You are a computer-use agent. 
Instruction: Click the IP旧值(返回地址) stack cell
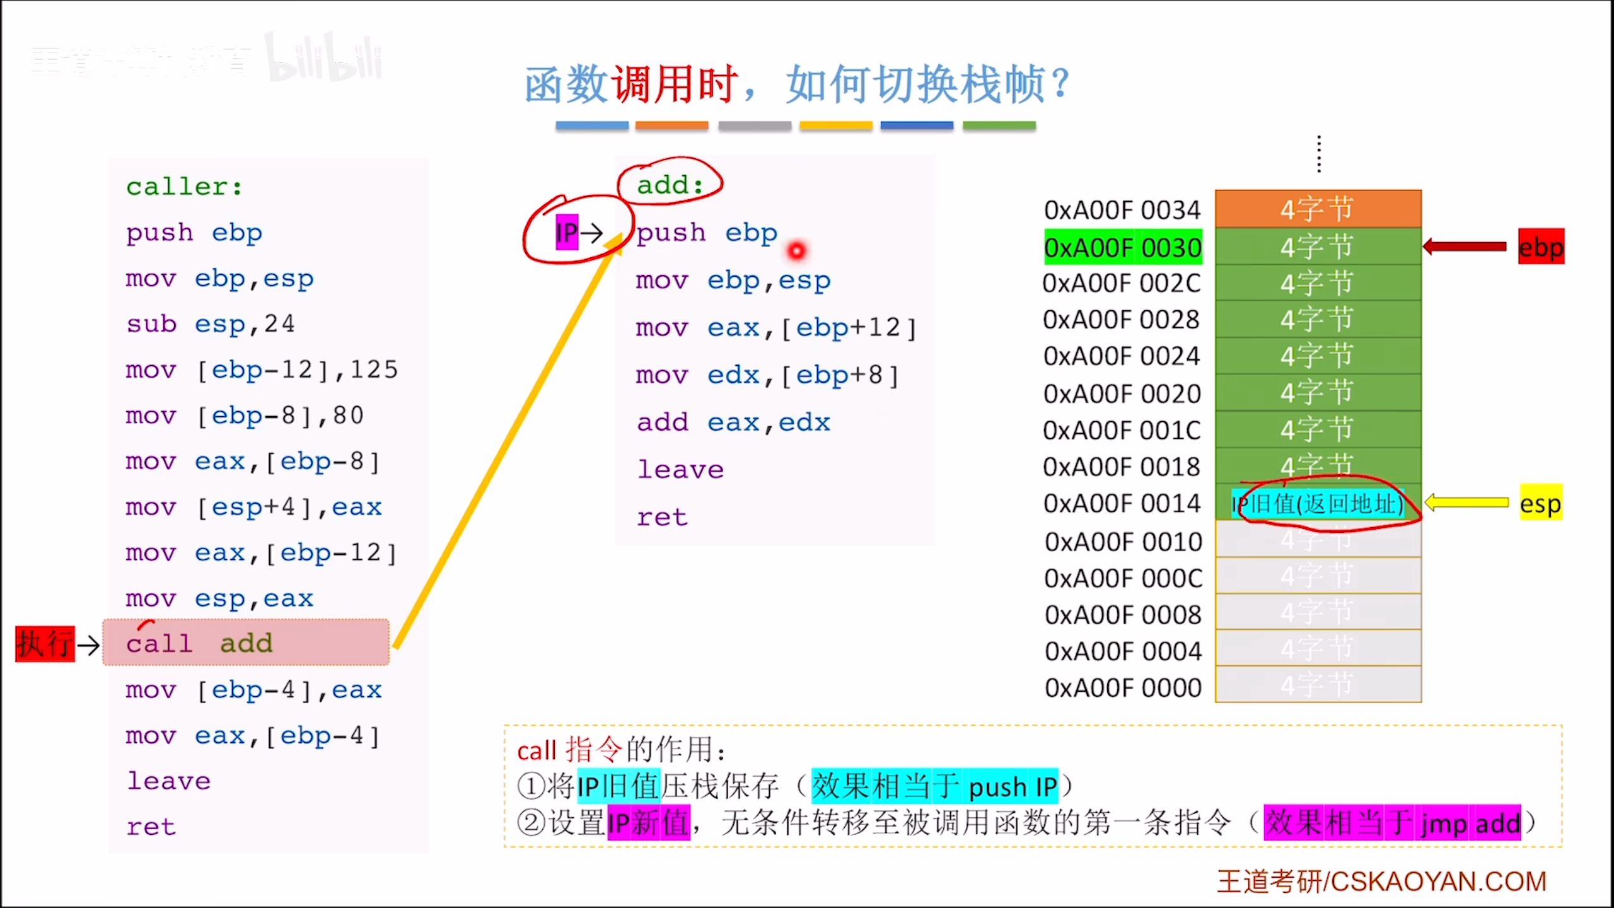1318,504
